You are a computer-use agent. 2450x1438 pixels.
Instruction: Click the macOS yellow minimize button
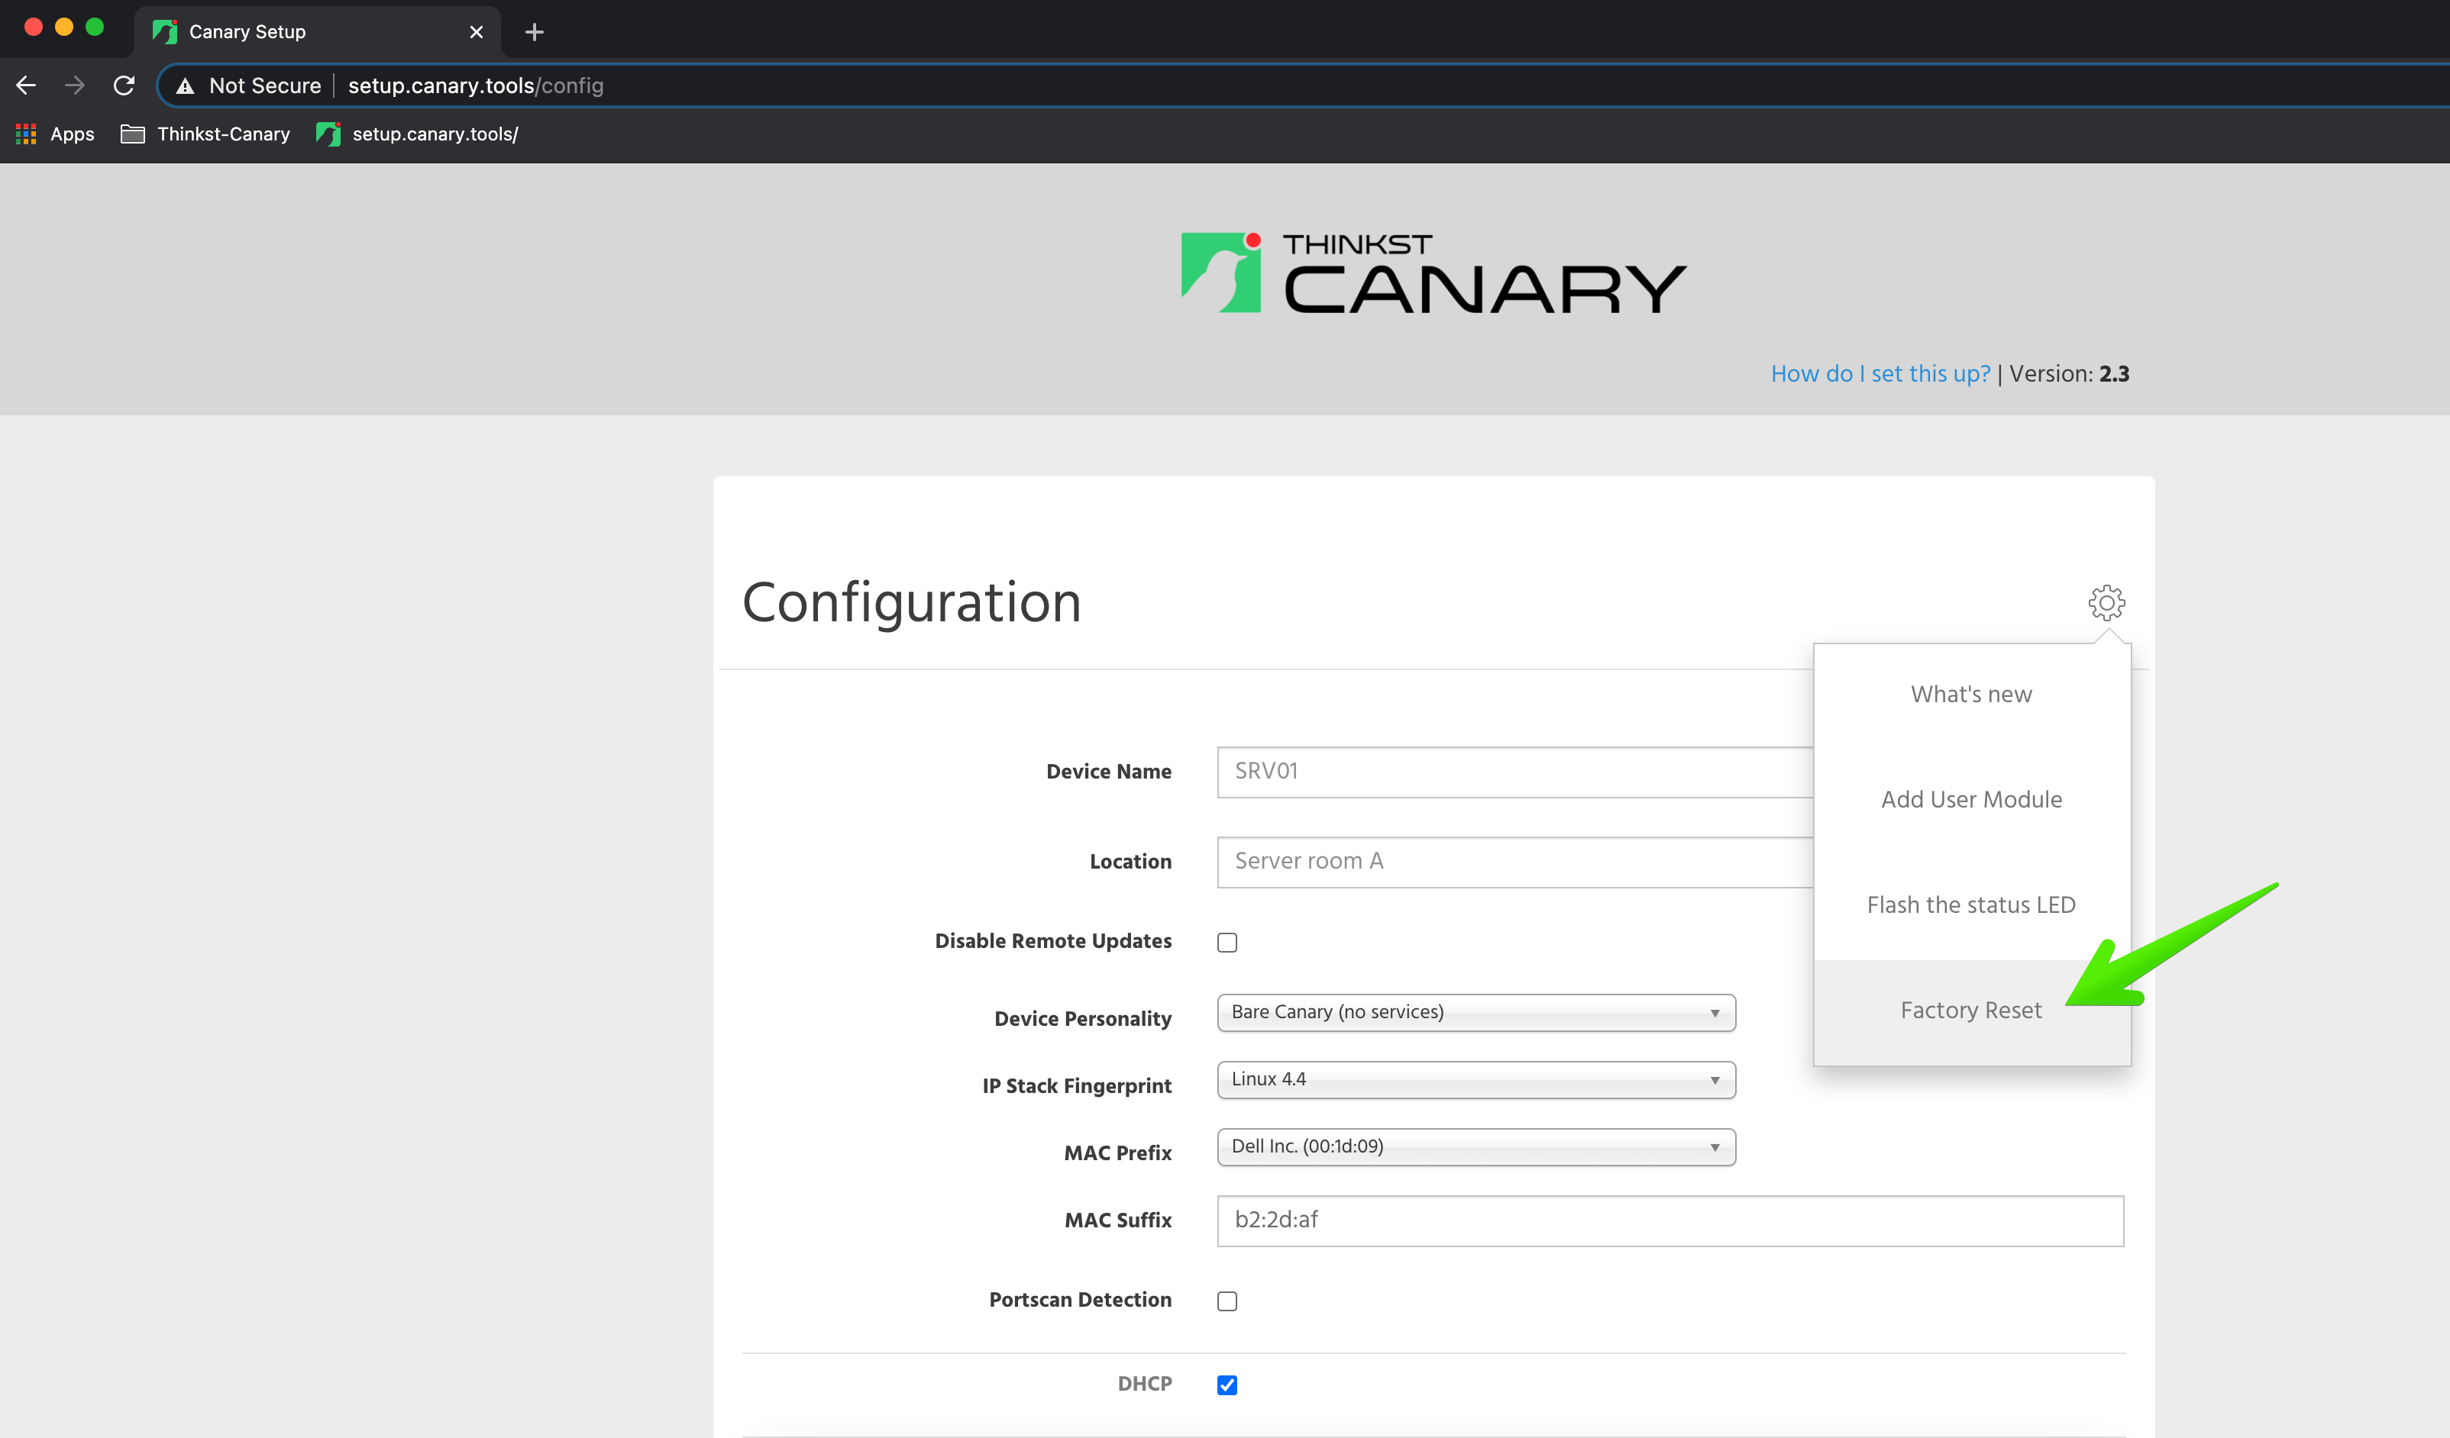(64, 27)
